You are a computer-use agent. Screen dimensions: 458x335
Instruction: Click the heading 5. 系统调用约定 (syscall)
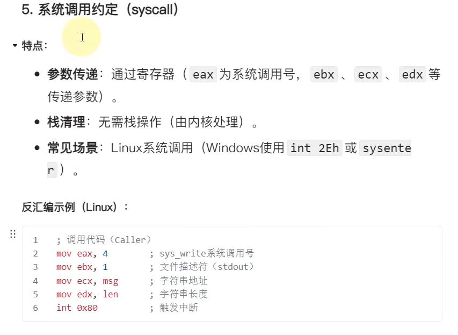point(100,10)
